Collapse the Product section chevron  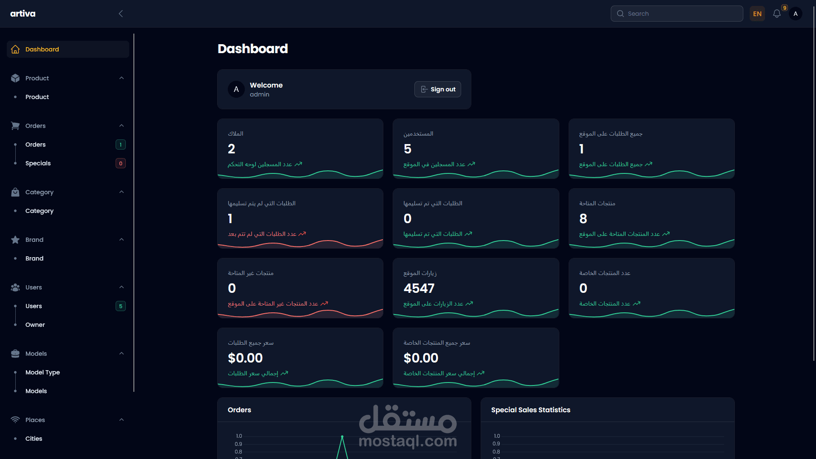click(x=122, y=78)
